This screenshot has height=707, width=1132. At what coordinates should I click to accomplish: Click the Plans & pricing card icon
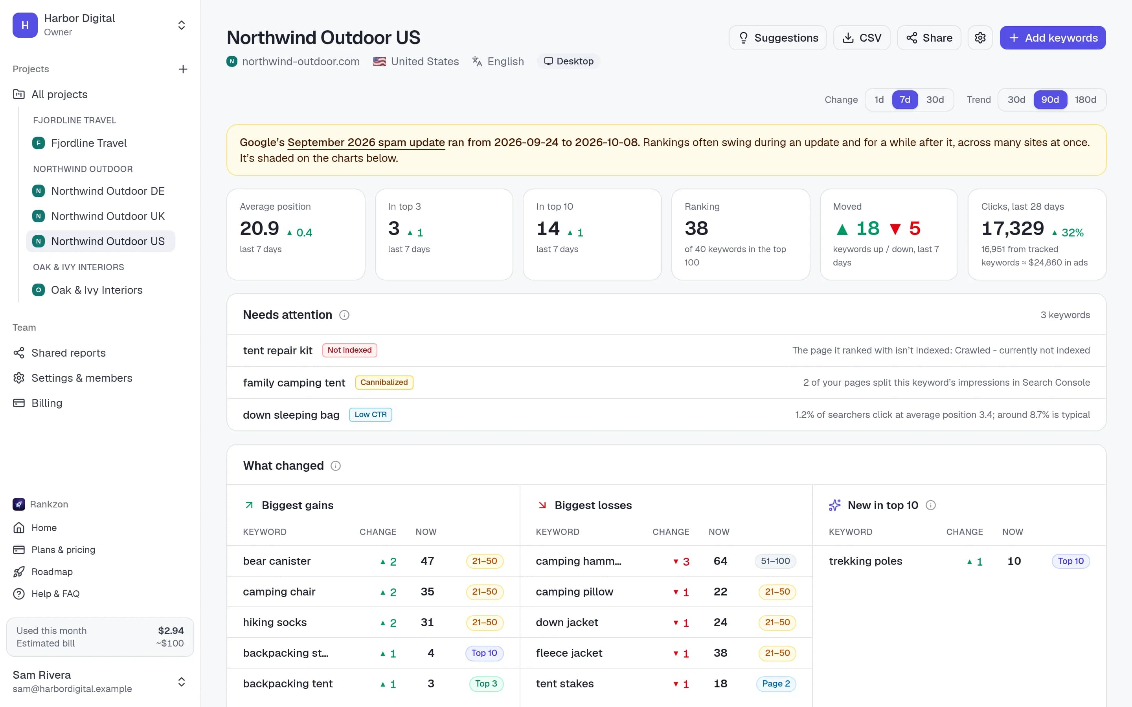[19, 550]
